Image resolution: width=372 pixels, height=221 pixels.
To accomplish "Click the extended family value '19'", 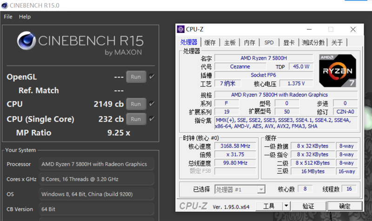I will (227, 111).
